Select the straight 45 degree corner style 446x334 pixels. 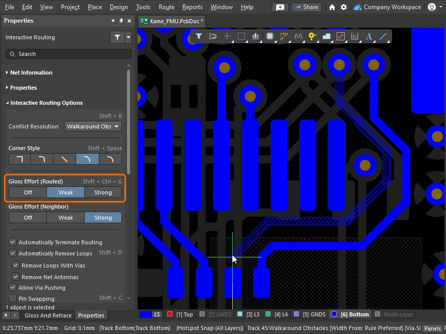[x=65, y=159]
